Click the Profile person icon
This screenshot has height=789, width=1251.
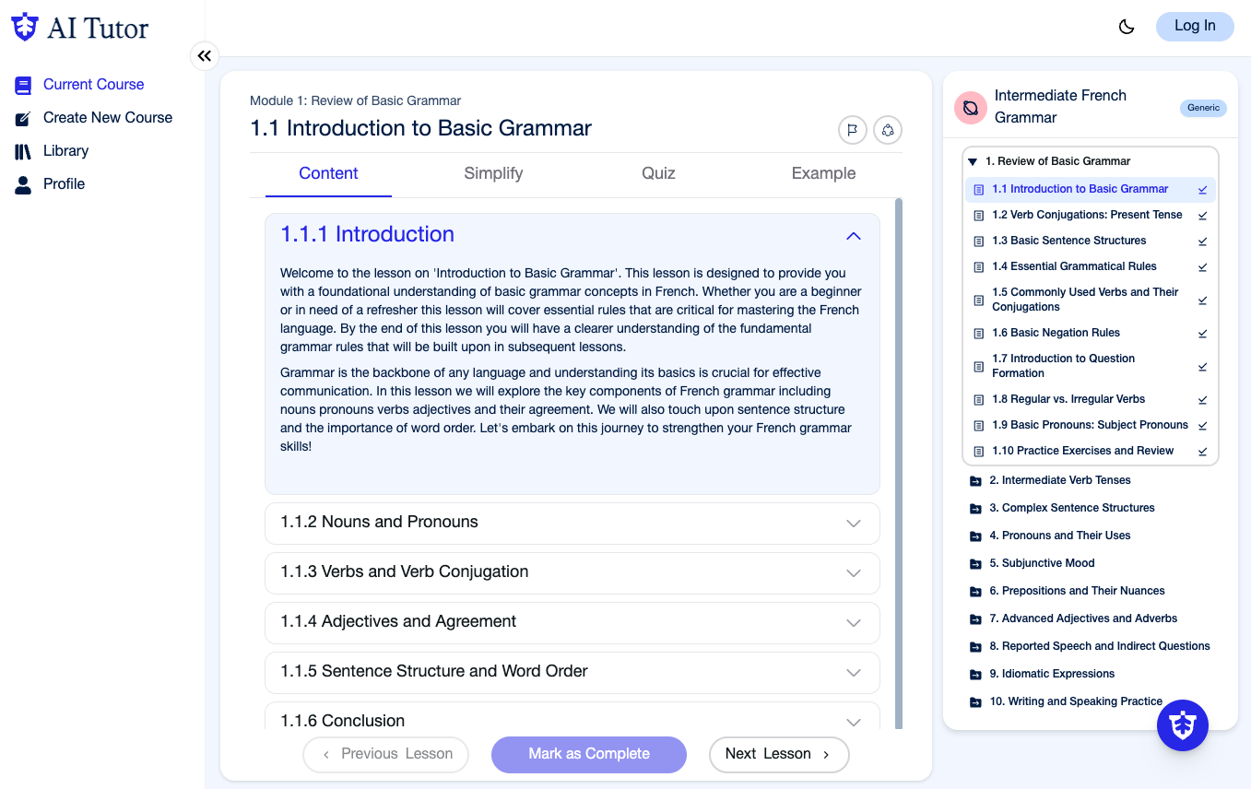(x=23, y=184)
